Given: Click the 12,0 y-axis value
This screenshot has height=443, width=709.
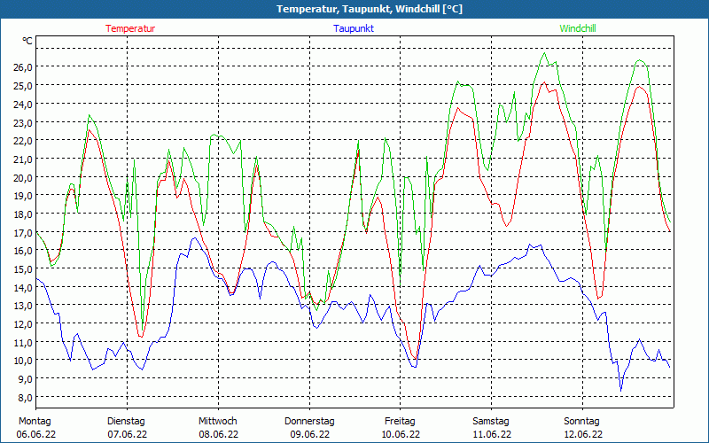Looking at the screenshot, I should coord(23,323).
